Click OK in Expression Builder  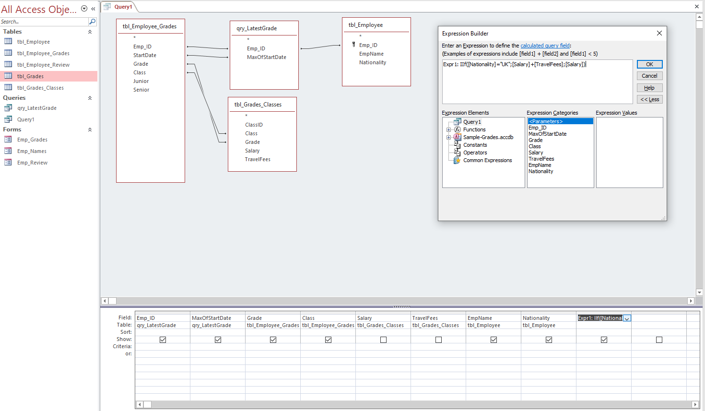click(650, 64)
